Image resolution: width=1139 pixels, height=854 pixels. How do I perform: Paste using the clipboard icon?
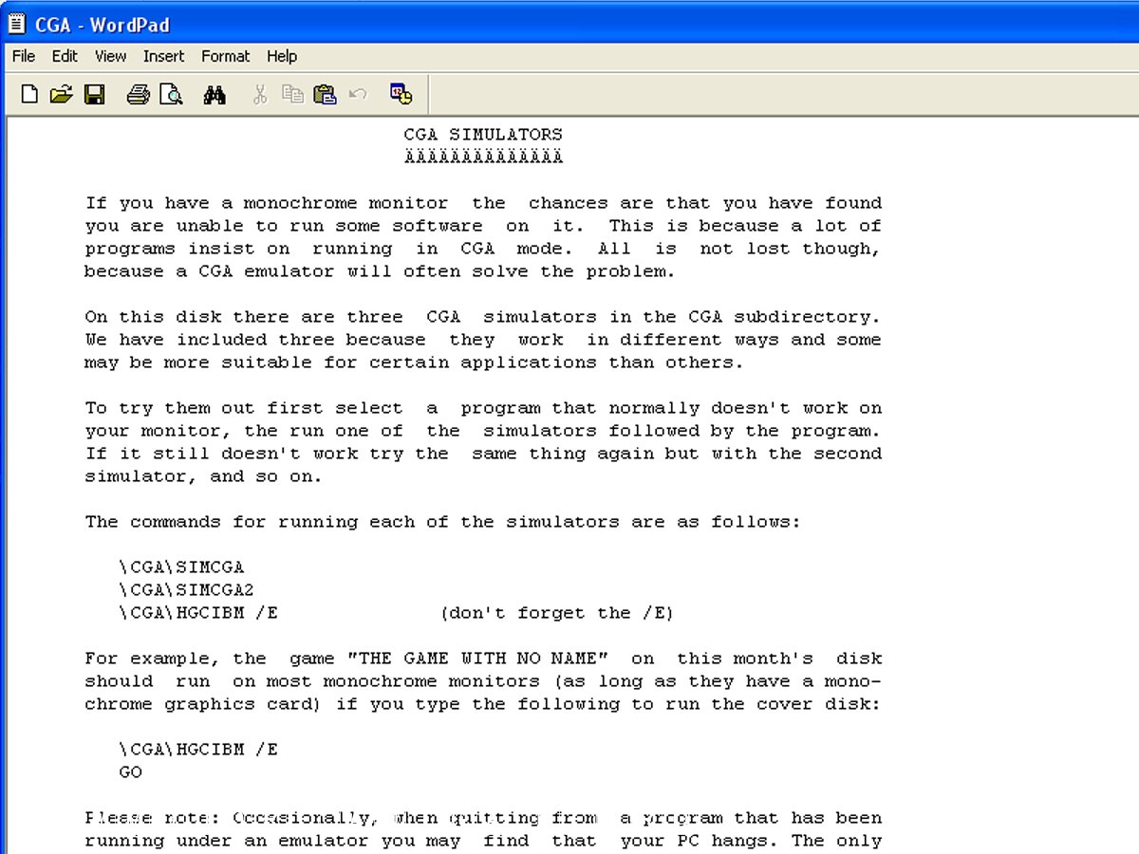[x=325, y=94]
